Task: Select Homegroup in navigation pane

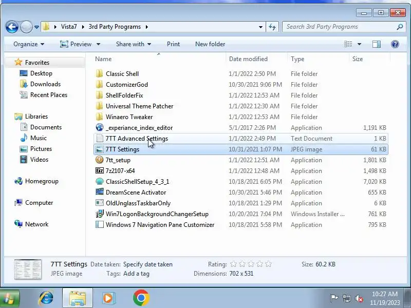Action: [x=42, y=181]
